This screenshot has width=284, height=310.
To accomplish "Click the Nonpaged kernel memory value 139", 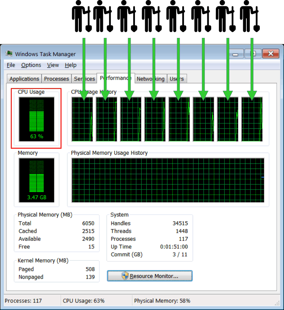I will (90, 277).
